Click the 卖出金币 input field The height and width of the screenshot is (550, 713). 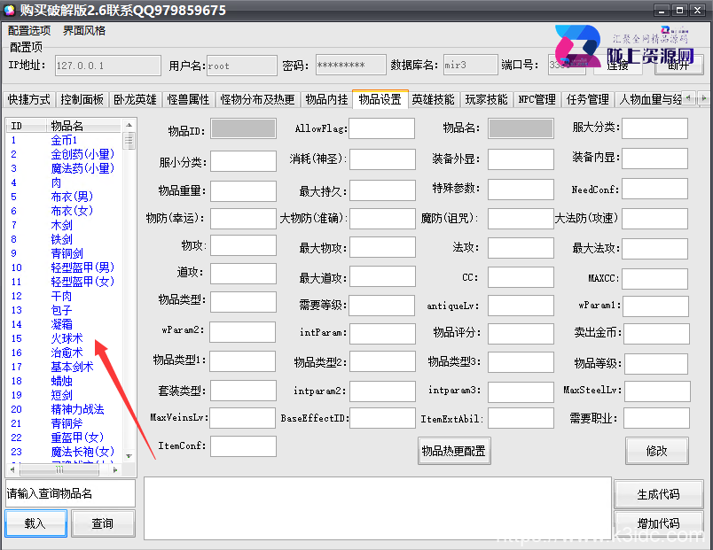click(x=656, y=334)
